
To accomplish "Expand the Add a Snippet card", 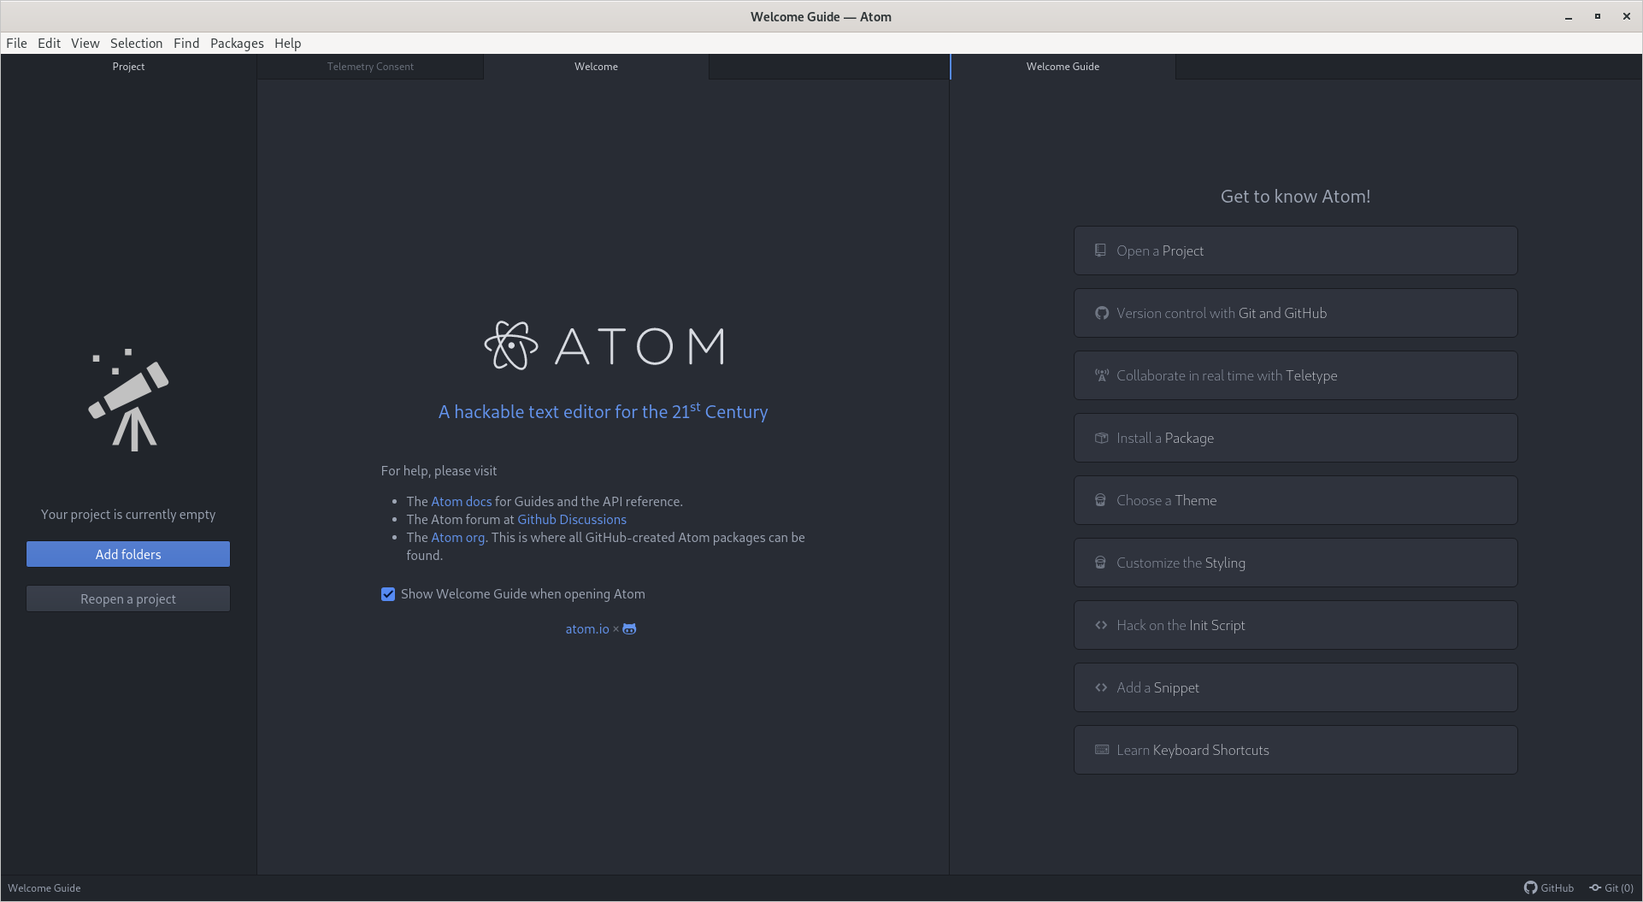I will pyautogui.click(x=1295, y=687).
